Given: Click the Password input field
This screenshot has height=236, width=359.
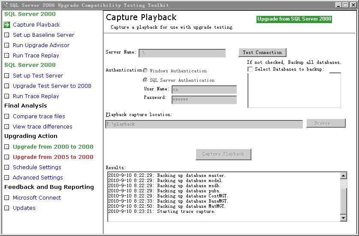Looking at the screenshot, I should click(x=204, y=100).
